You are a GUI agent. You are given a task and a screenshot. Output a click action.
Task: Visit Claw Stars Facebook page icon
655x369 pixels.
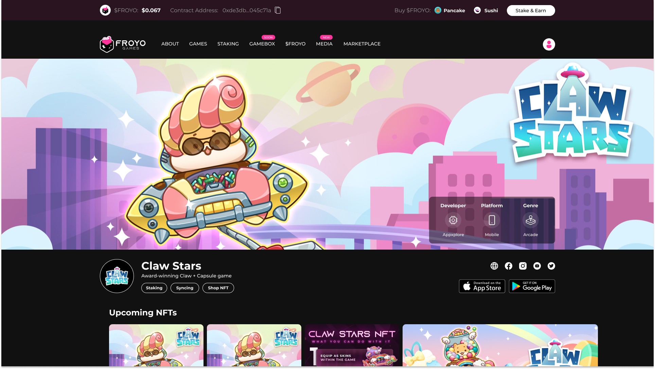(509, 266)
